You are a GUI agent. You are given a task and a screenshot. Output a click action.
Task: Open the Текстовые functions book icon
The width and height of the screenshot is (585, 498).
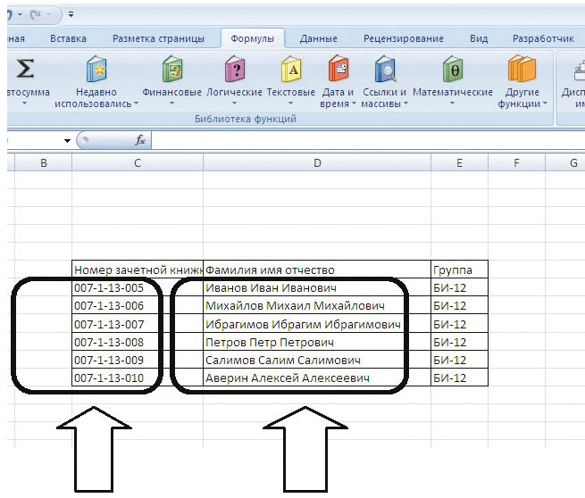click(x=291, y=69)
